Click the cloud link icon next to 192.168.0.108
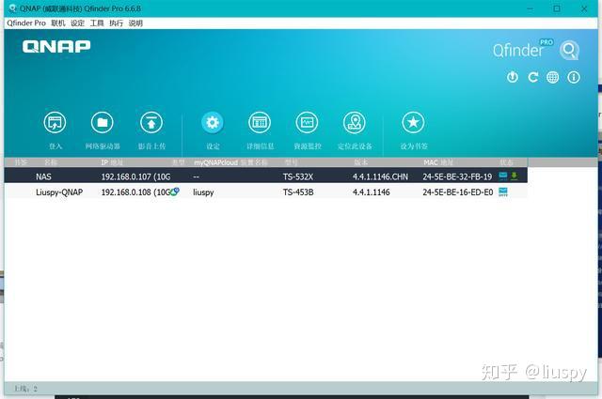This screenshot has width=602, height=399. coord(175,191)
